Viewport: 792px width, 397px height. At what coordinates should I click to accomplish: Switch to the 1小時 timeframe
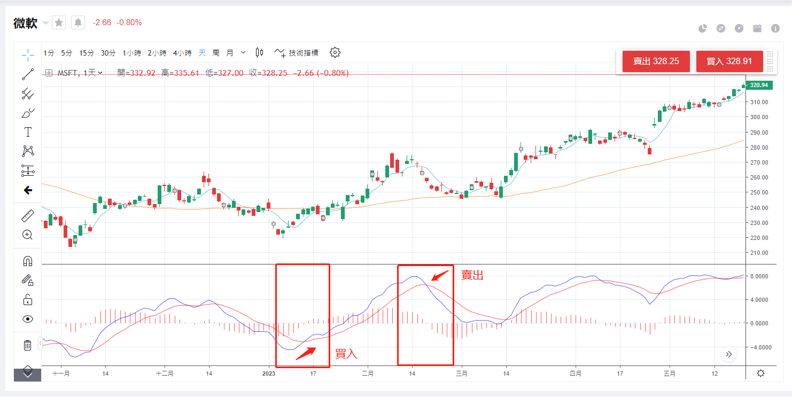(131, 53)
